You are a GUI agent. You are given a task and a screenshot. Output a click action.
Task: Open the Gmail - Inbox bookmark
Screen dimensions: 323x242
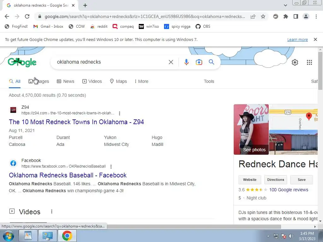click(x=48, y=26)
